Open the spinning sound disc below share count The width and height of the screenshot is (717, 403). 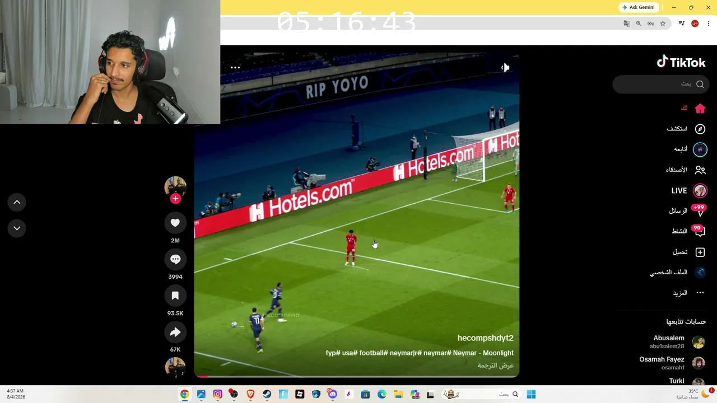175,367
